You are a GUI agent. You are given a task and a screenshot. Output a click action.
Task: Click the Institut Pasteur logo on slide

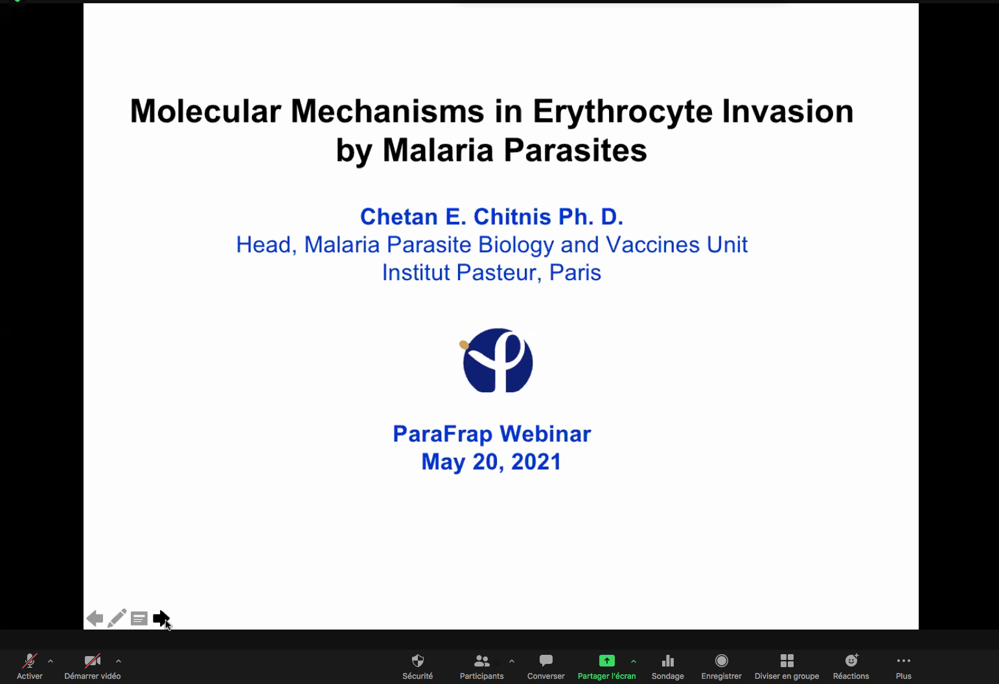click(497, 360)
